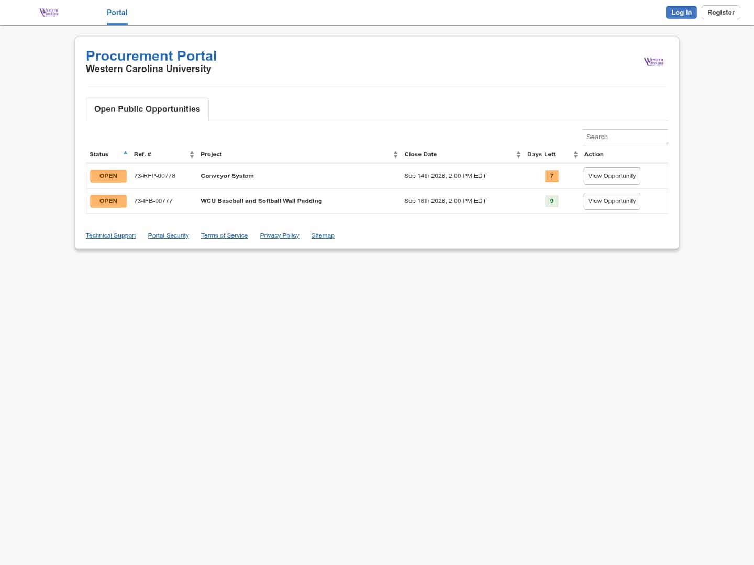Click the Western Carolina logo in navbar

tap(49, 12)
